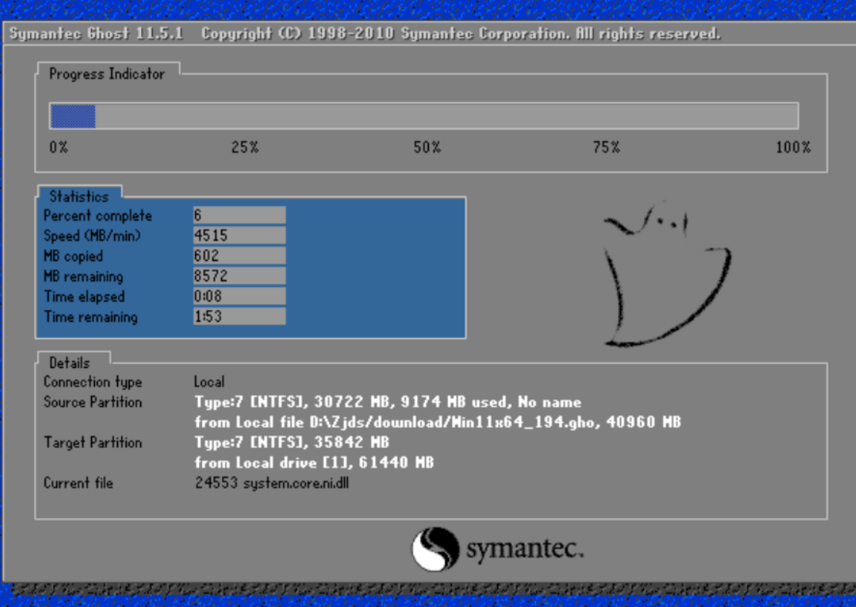856x607 pixels.
Task: Click the 50% progress scale label
Action: click(427, 147)
